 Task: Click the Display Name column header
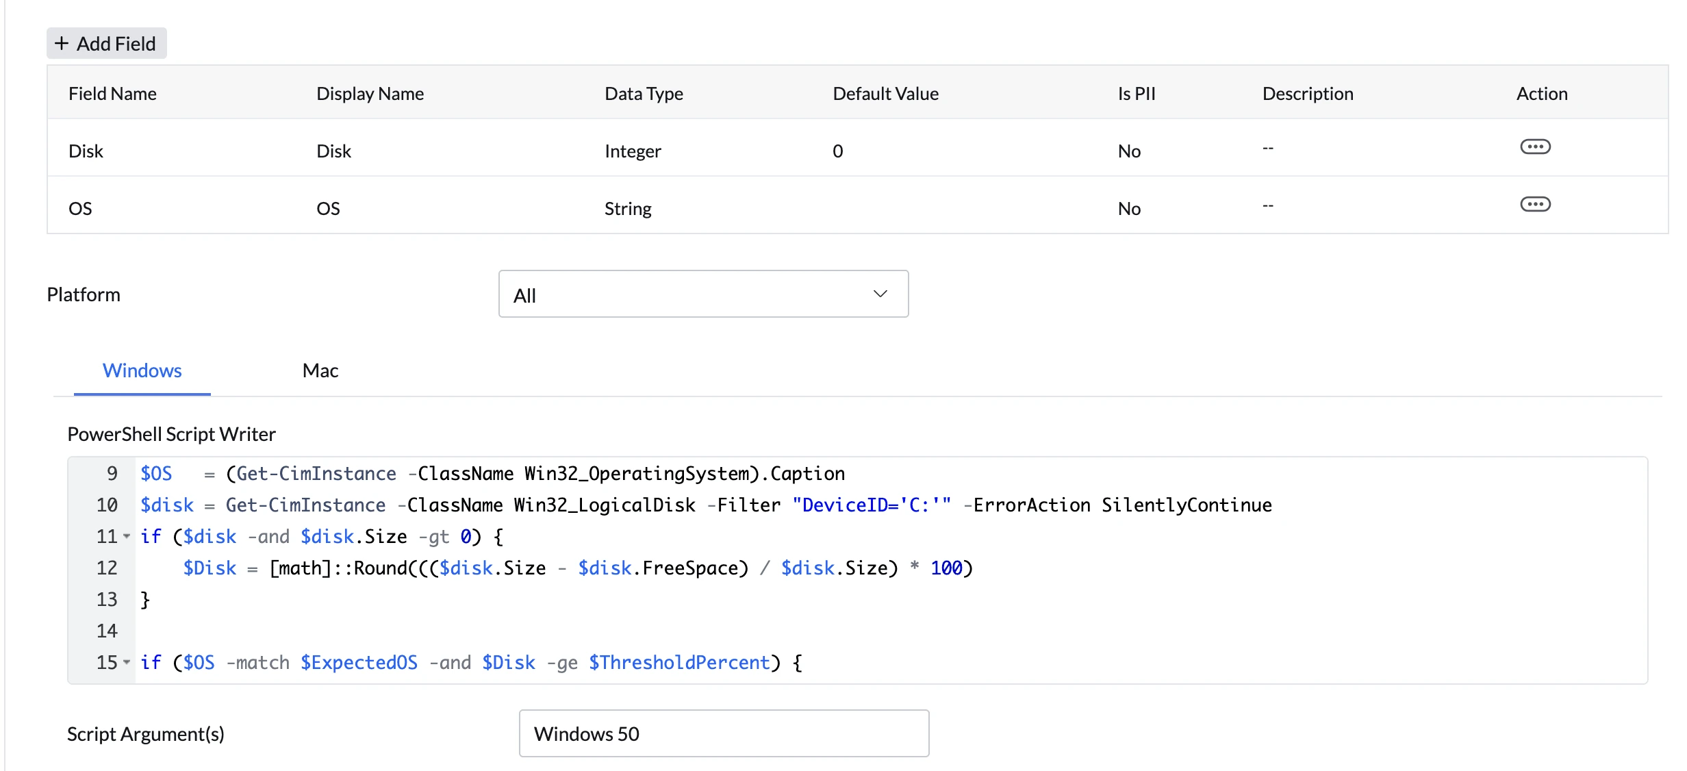370,94
